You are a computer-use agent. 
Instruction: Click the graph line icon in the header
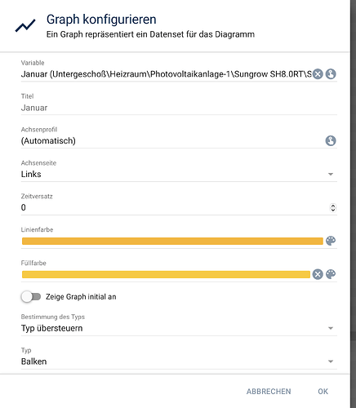point(25,25)
